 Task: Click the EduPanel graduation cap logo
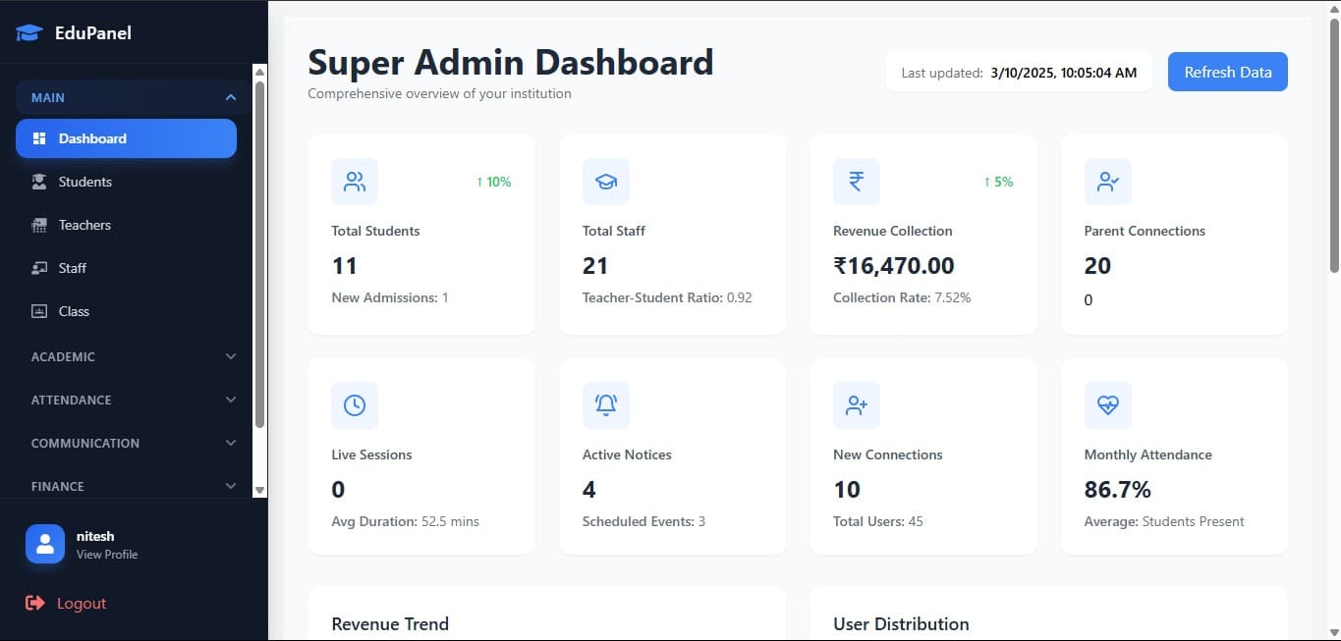29,33
